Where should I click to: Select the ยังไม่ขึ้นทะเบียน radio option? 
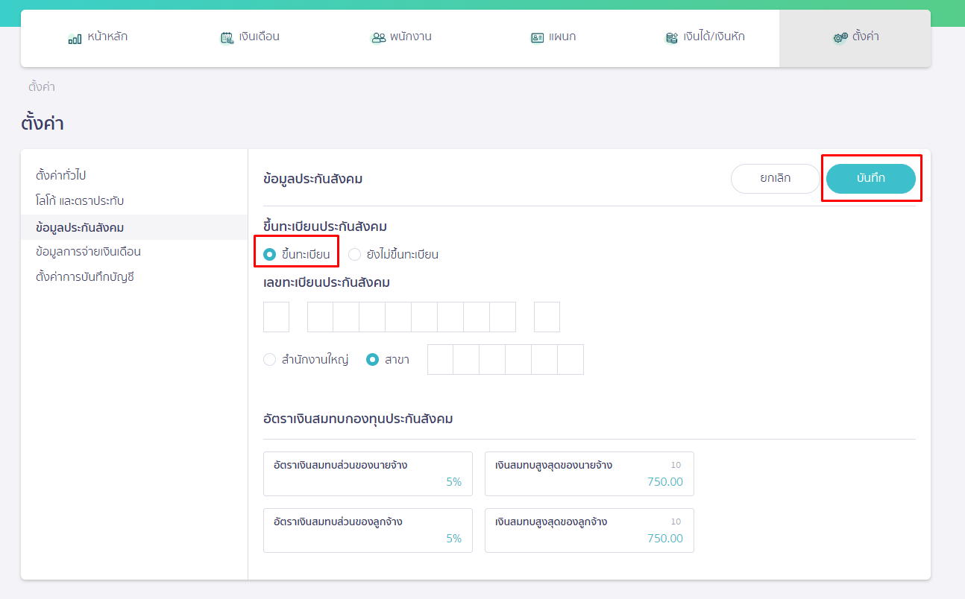[355, 254]
